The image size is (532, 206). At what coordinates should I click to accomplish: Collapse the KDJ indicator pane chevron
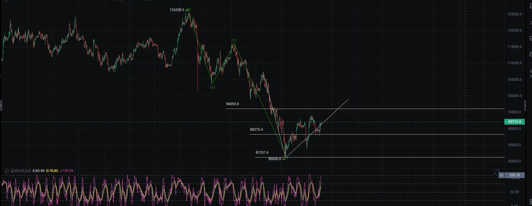point(7,171)
